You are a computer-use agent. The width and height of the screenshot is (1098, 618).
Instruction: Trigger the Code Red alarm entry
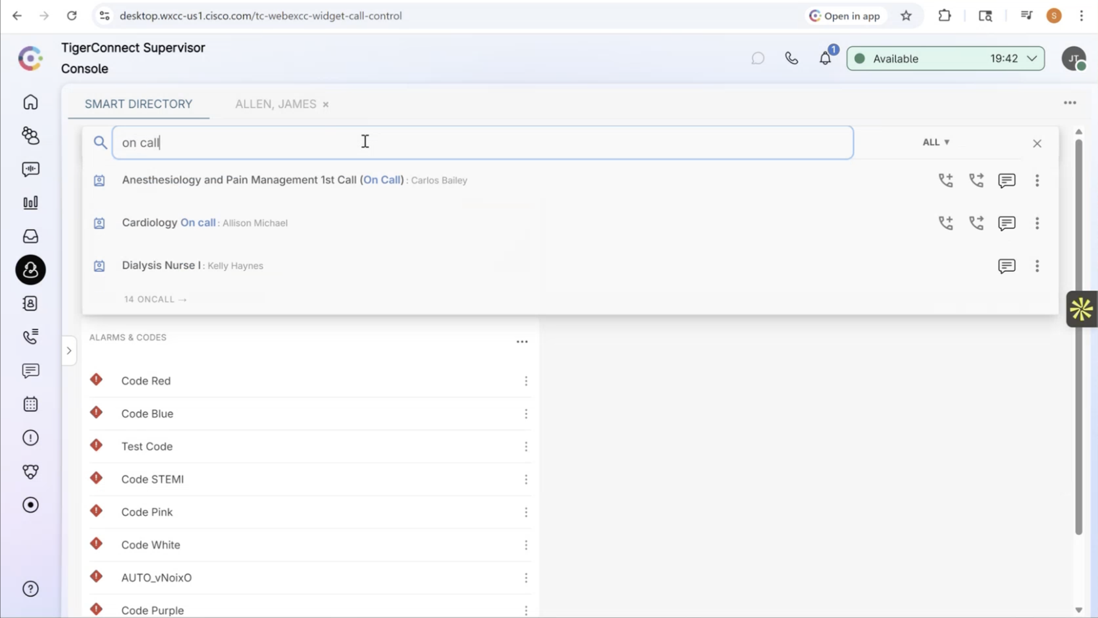pos(146,381)
